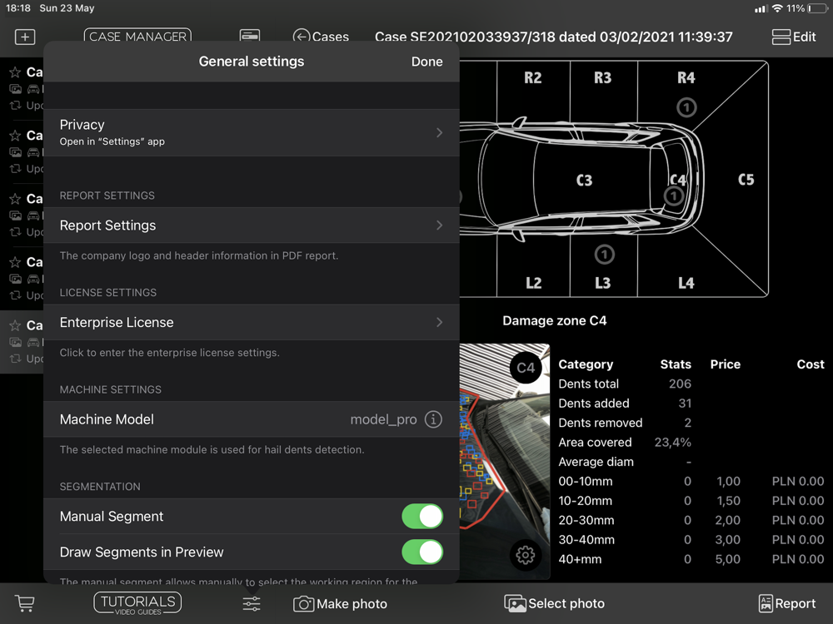Tap the Wi-Fi status icon
Viewport: 833px width, 624px height.
tap(777, 8)
